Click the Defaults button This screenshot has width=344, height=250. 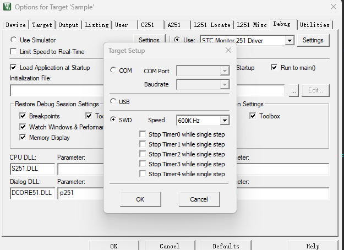(226, 246)
